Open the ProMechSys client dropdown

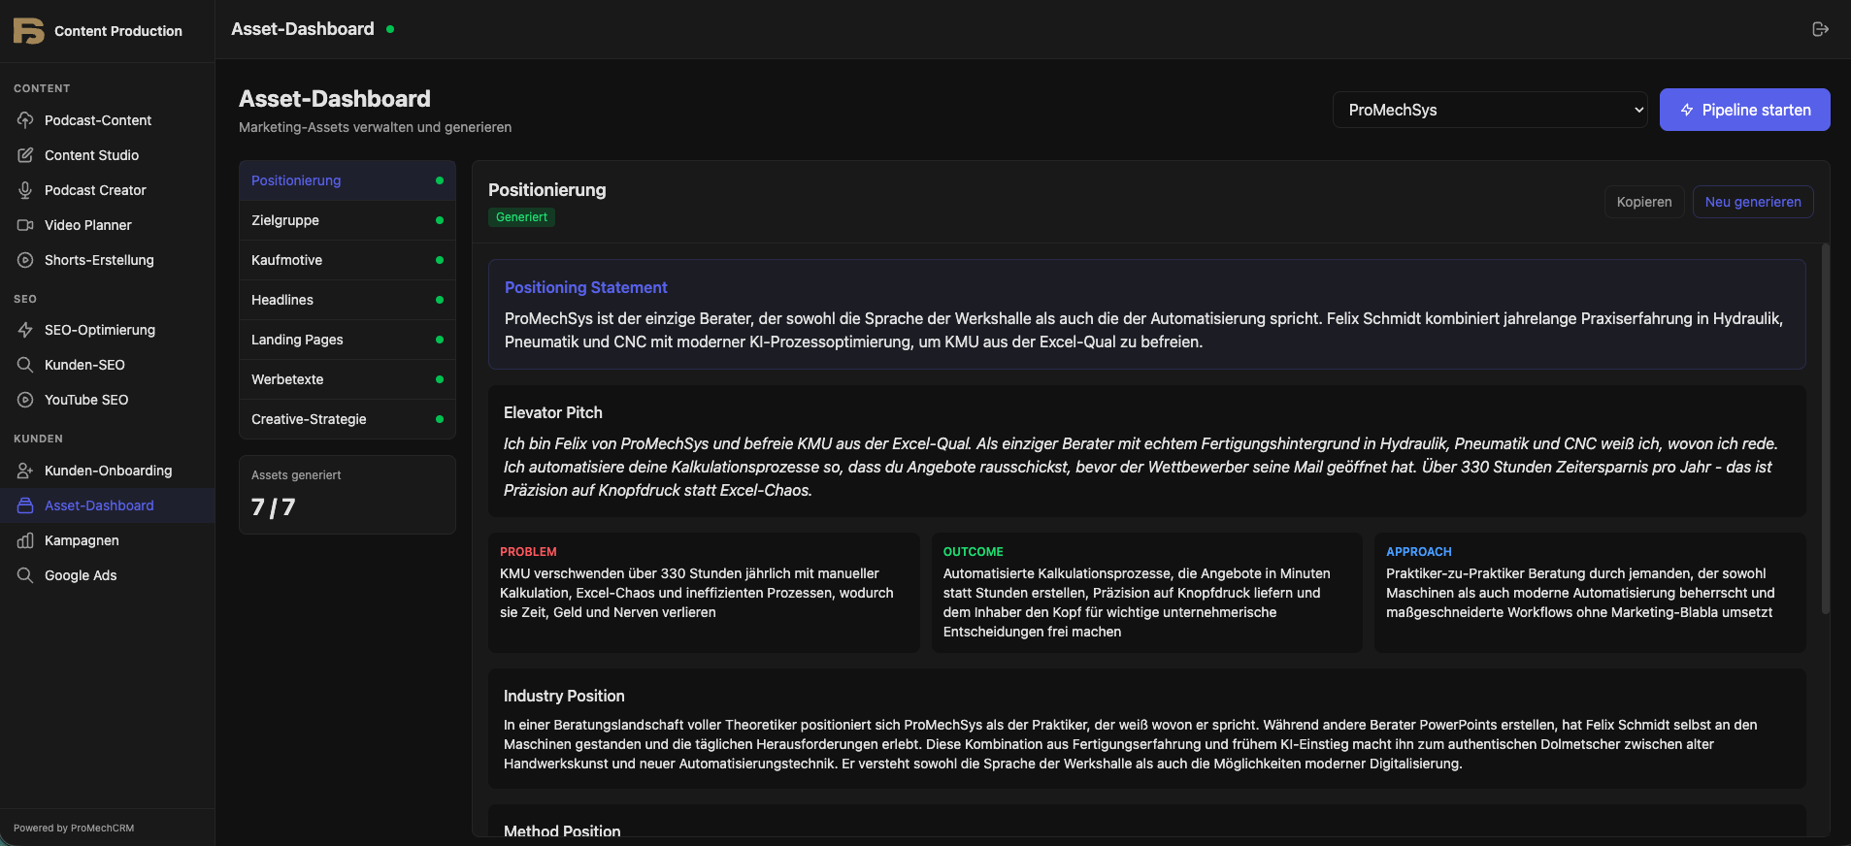pyautogui.click(x=1489, y=110)
